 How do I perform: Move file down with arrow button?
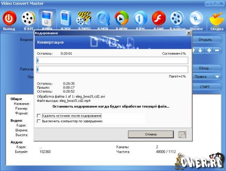(x=200, y=51)
